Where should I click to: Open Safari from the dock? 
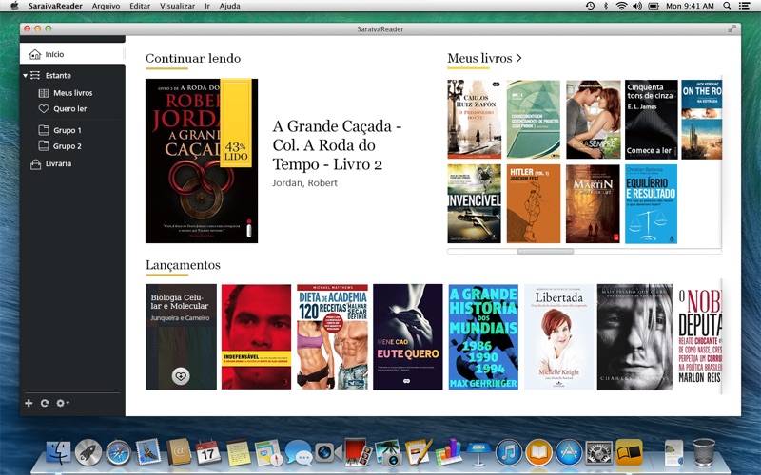click(118, 453)
